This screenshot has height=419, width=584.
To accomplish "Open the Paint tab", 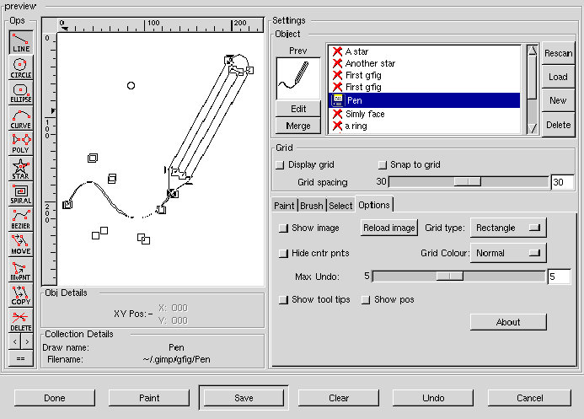I will pyautogui.click(x=284, y=206).
